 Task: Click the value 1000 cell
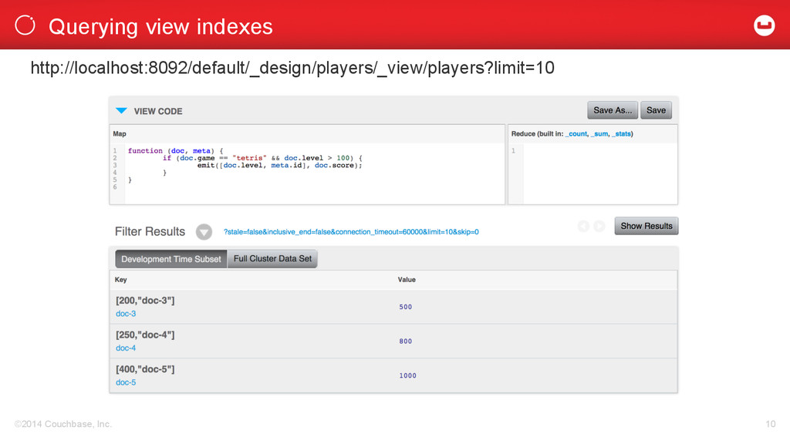(x=407, y=375)
